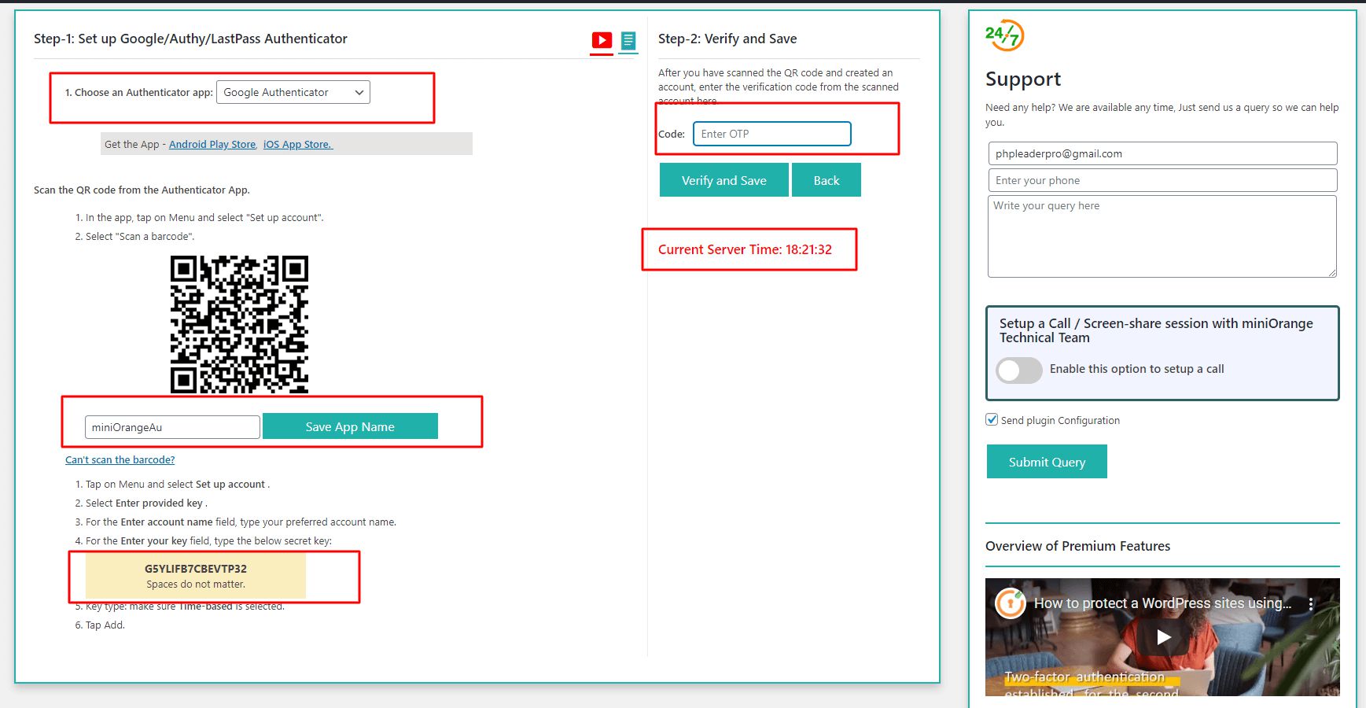Image resolution: width=1366 pixels, height=708 pixels.
Task: Click the Enter your phone field
Action: [x=1162, y=180]
